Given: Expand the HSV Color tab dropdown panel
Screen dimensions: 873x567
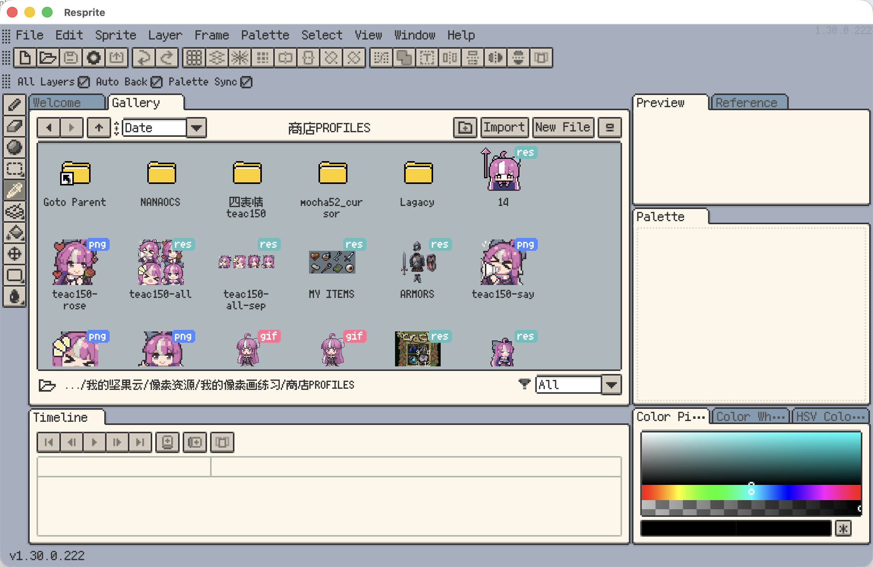Looking at the screenshot, I should pos(830,416).
